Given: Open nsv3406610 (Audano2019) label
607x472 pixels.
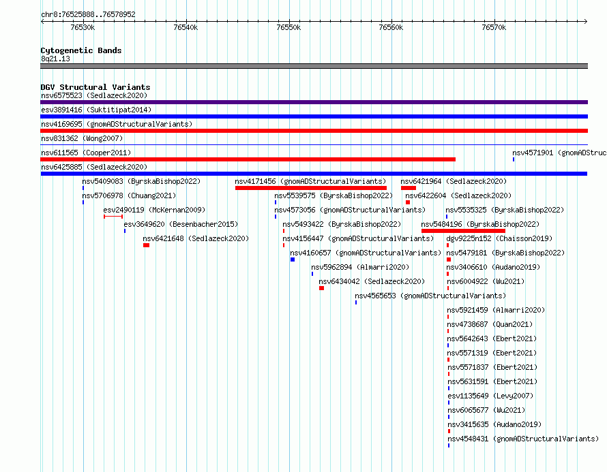Looking at the screenshot, I should point(493,267).
